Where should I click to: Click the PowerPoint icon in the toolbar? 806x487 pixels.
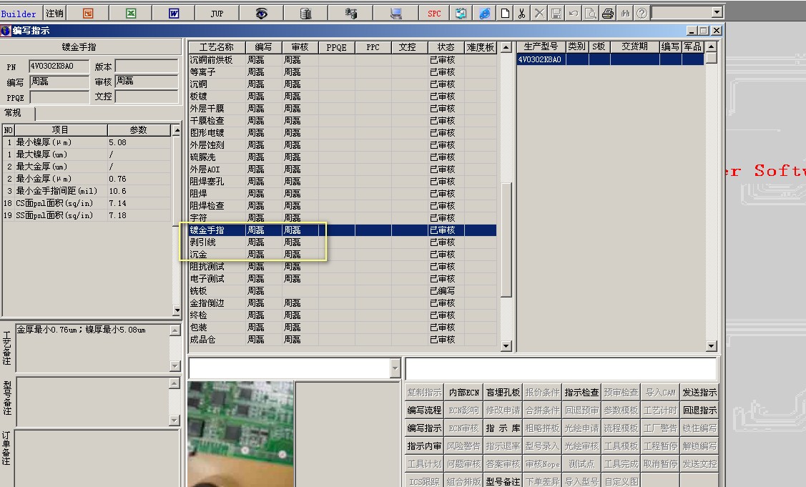click(x=88, y=14)
